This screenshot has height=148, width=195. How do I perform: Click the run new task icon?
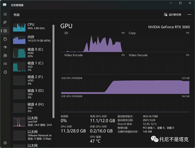click(x=165, y=15)
